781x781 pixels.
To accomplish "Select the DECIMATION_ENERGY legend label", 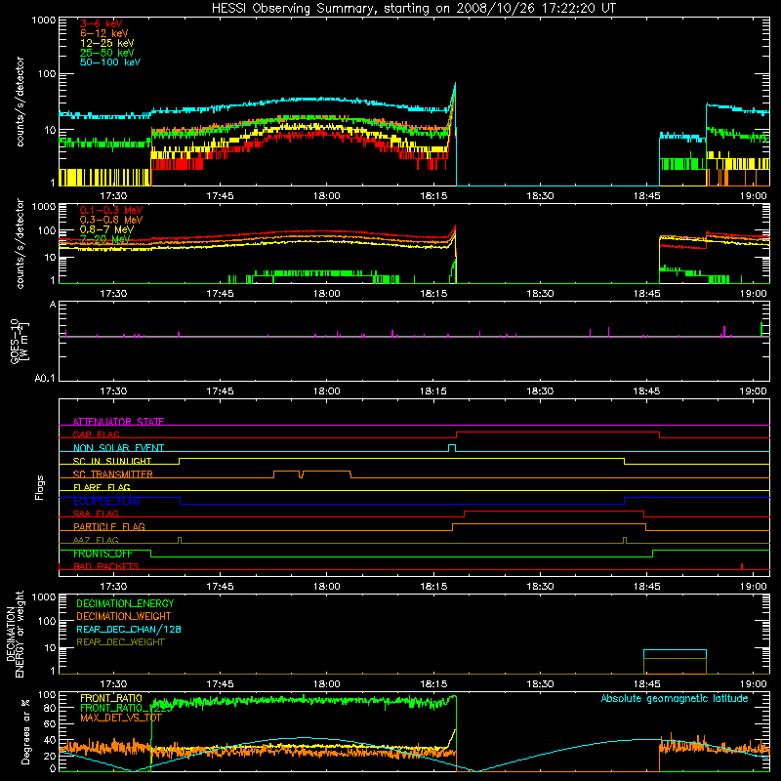I will (x=125, y=603).
